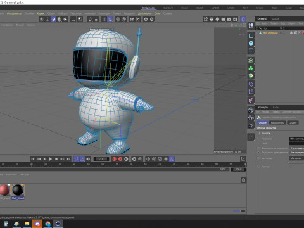Click animation dot beside visibility in renderer
Image resolution: width=304 pixels, height=228 pixels.
click(x=258, y=152)
